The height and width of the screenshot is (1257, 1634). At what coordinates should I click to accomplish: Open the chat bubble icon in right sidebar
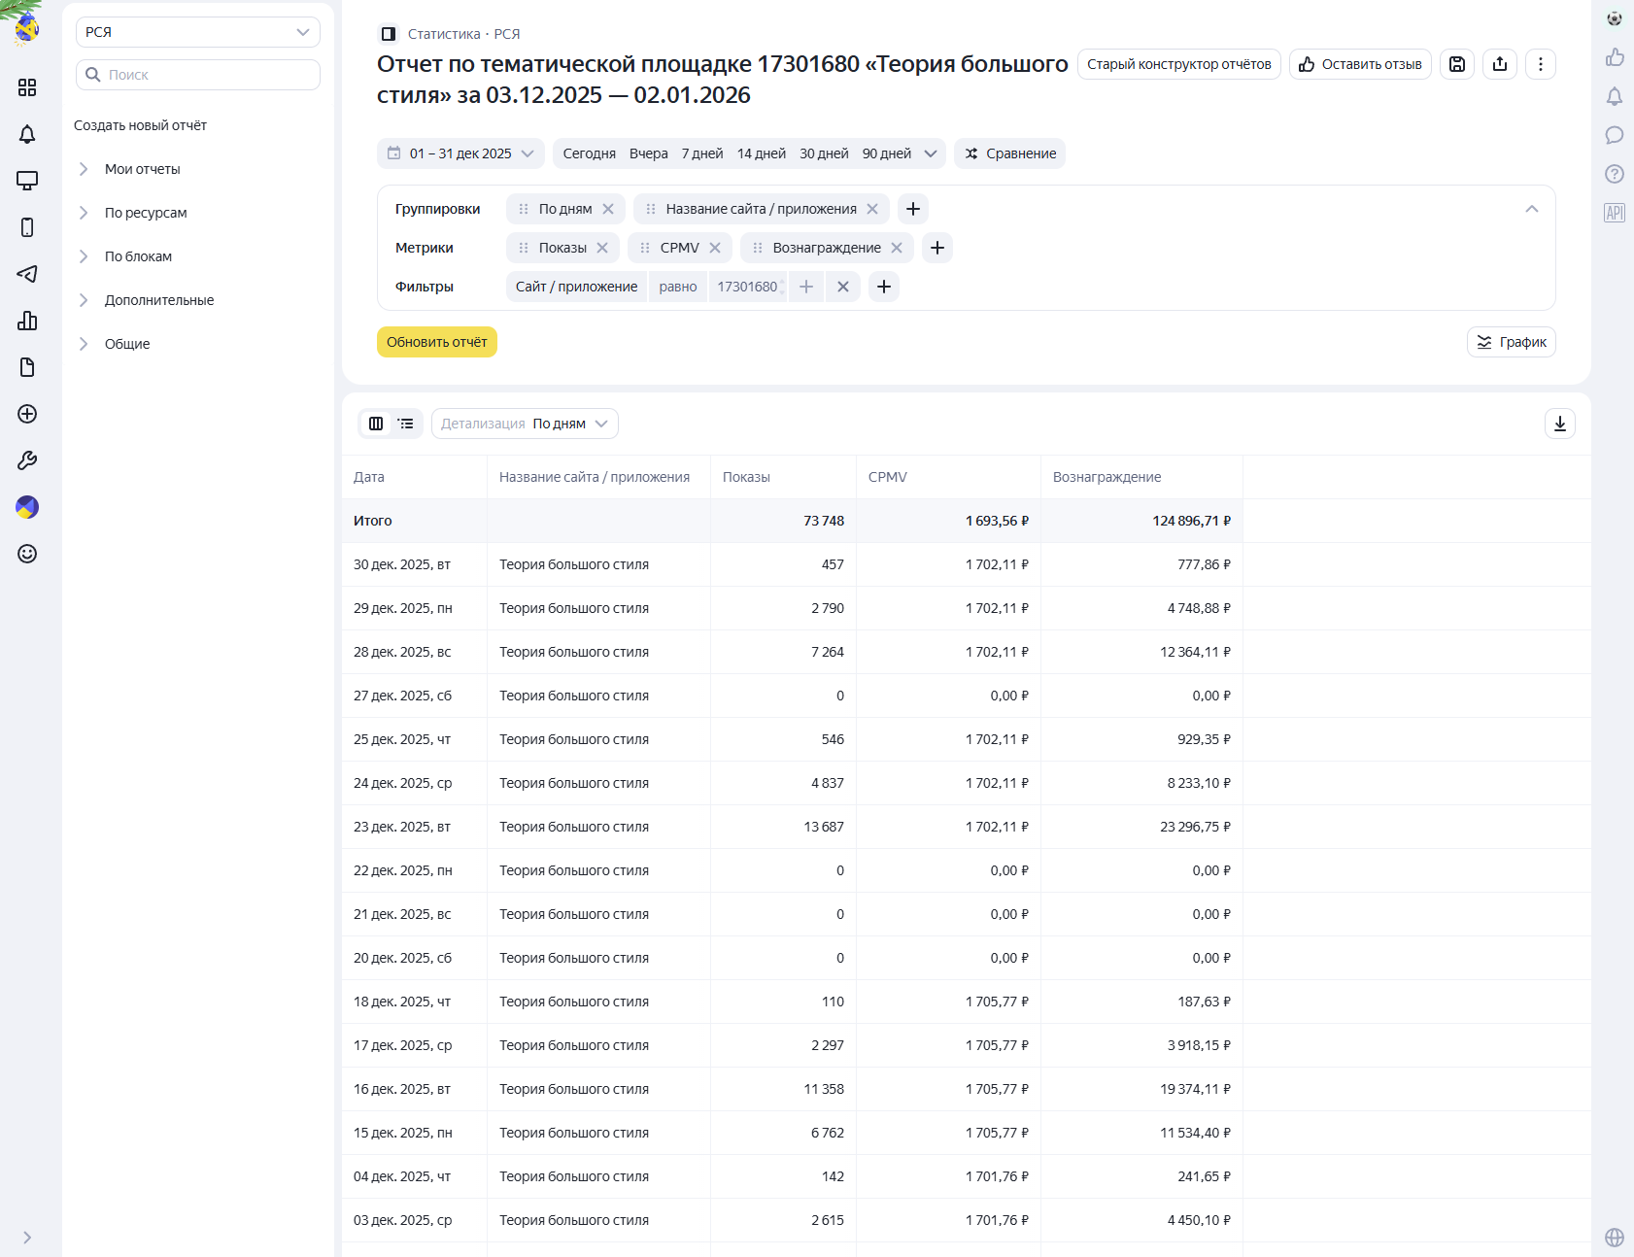pos(1615,135)
